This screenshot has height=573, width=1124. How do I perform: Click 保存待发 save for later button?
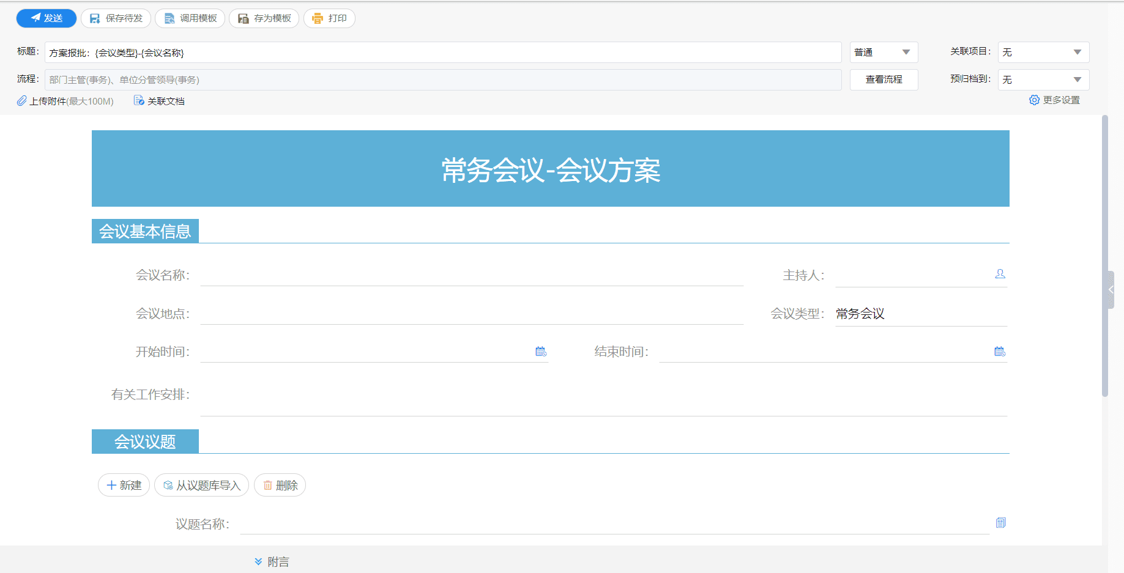click(x=116, y=18)
